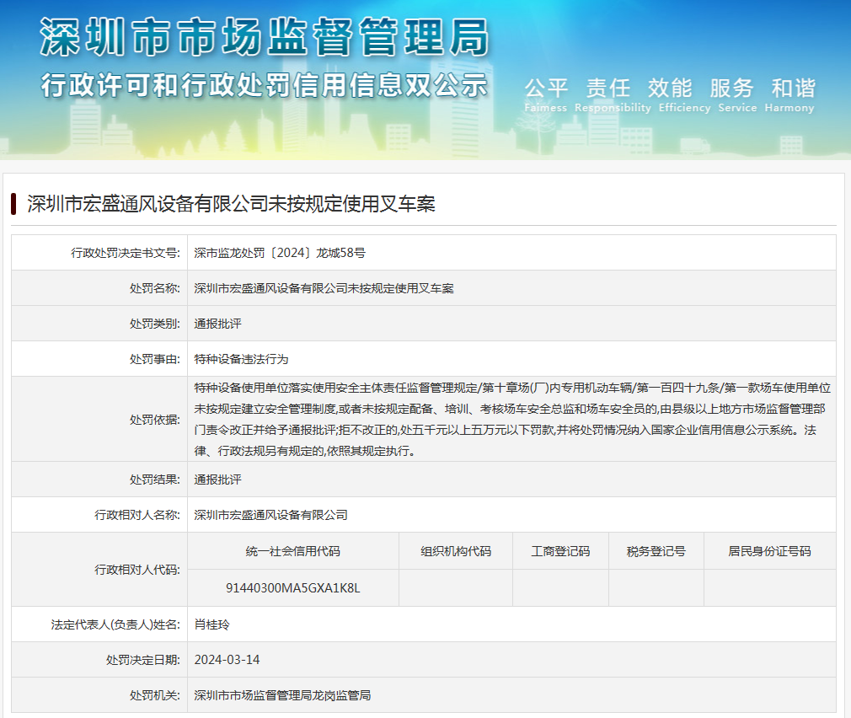Click the 特种设备违法行为 penalty reason value
The image size is (851, 718).
[x=241, y=359]
